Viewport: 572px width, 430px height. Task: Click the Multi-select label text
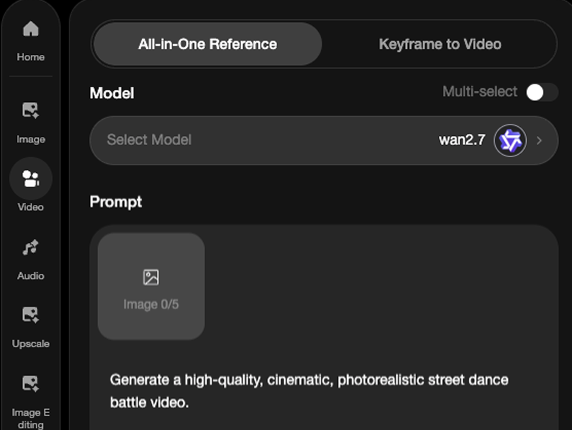[x=480, y=92]
